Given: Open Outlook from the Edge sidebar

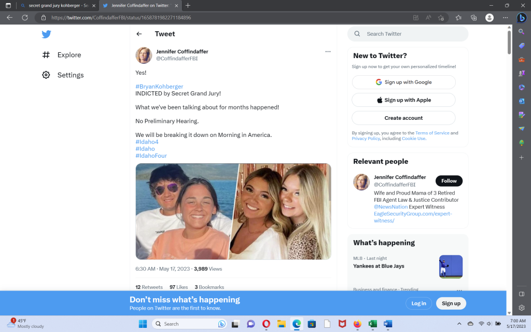Looking at the screenshot, I should point(522,101).
